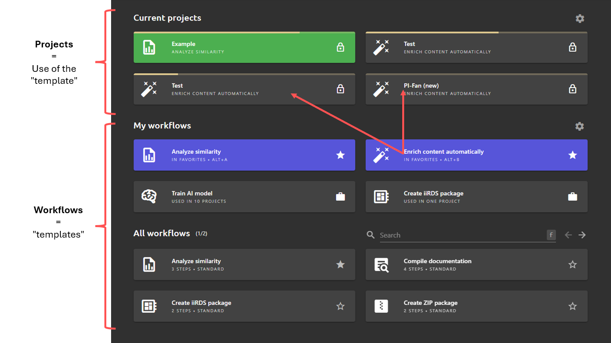Click the 'ANALYZE SIMILARITY' subtitle on Example project
The height and width of the screenshot is (343, 611).
[x=198, y=52]
